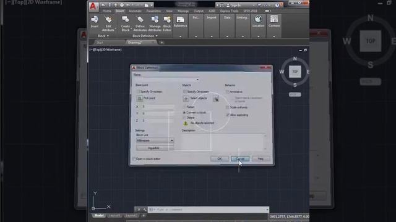This screenshot has width=396, height=222.
Task: Click the Help button in dialog
Action: pos(260,159)
